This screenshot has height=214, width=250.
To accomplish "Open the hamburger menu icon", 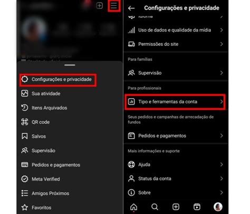I will pyautogui.click(x=113, y=5).
